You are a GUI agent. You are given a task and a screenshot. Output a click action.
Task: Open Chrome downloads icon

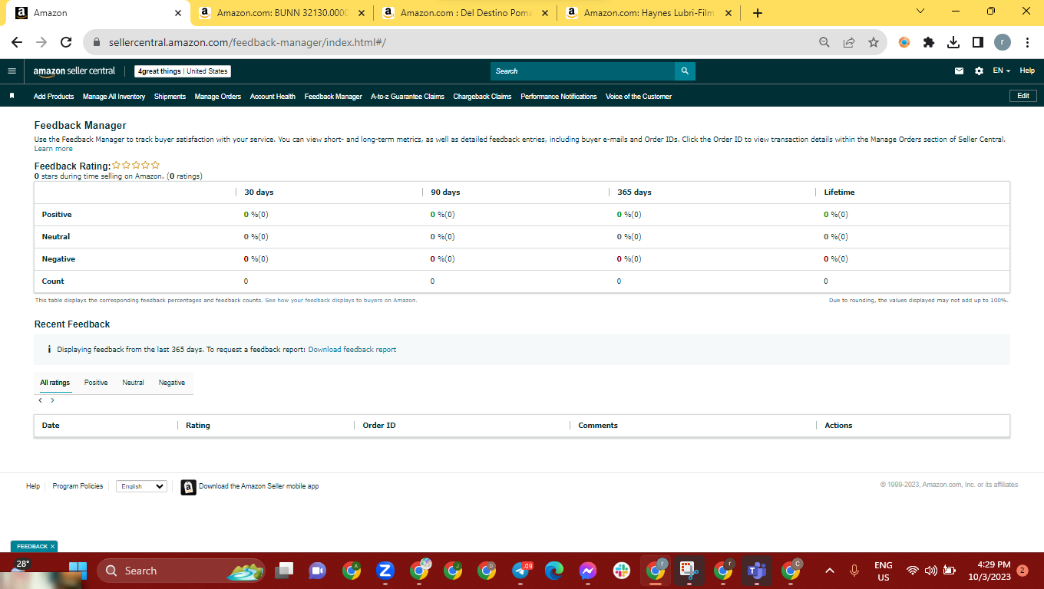click(x=953, y=43)
